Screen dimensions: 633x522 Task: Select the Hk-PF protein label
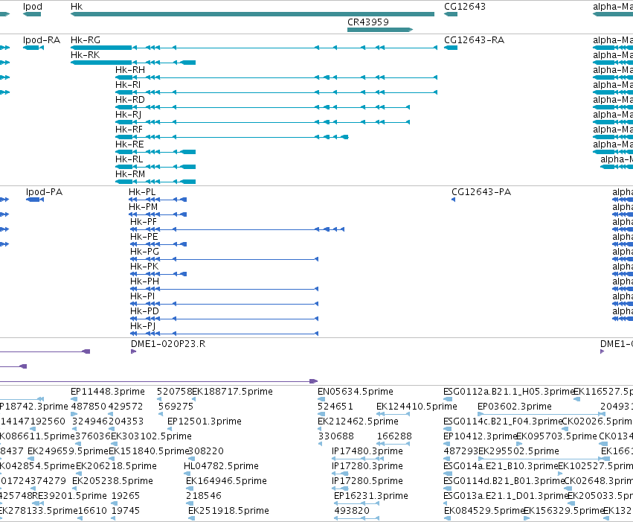pyautogui.click(x=144, y=222)
